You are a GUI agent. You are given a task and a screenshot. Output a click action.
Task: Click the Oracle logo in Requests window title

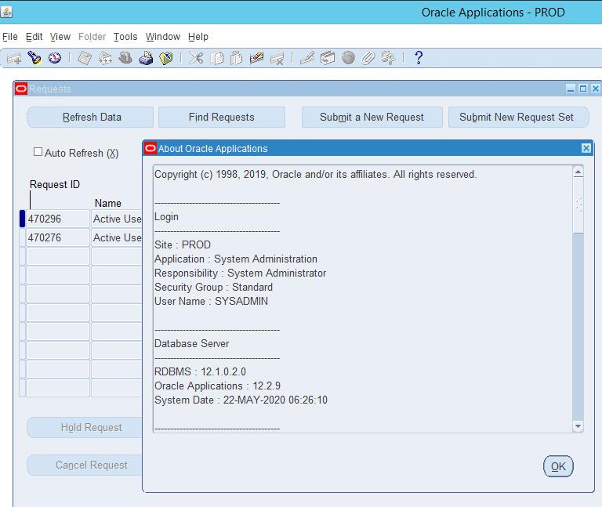[x=21, y=89]
